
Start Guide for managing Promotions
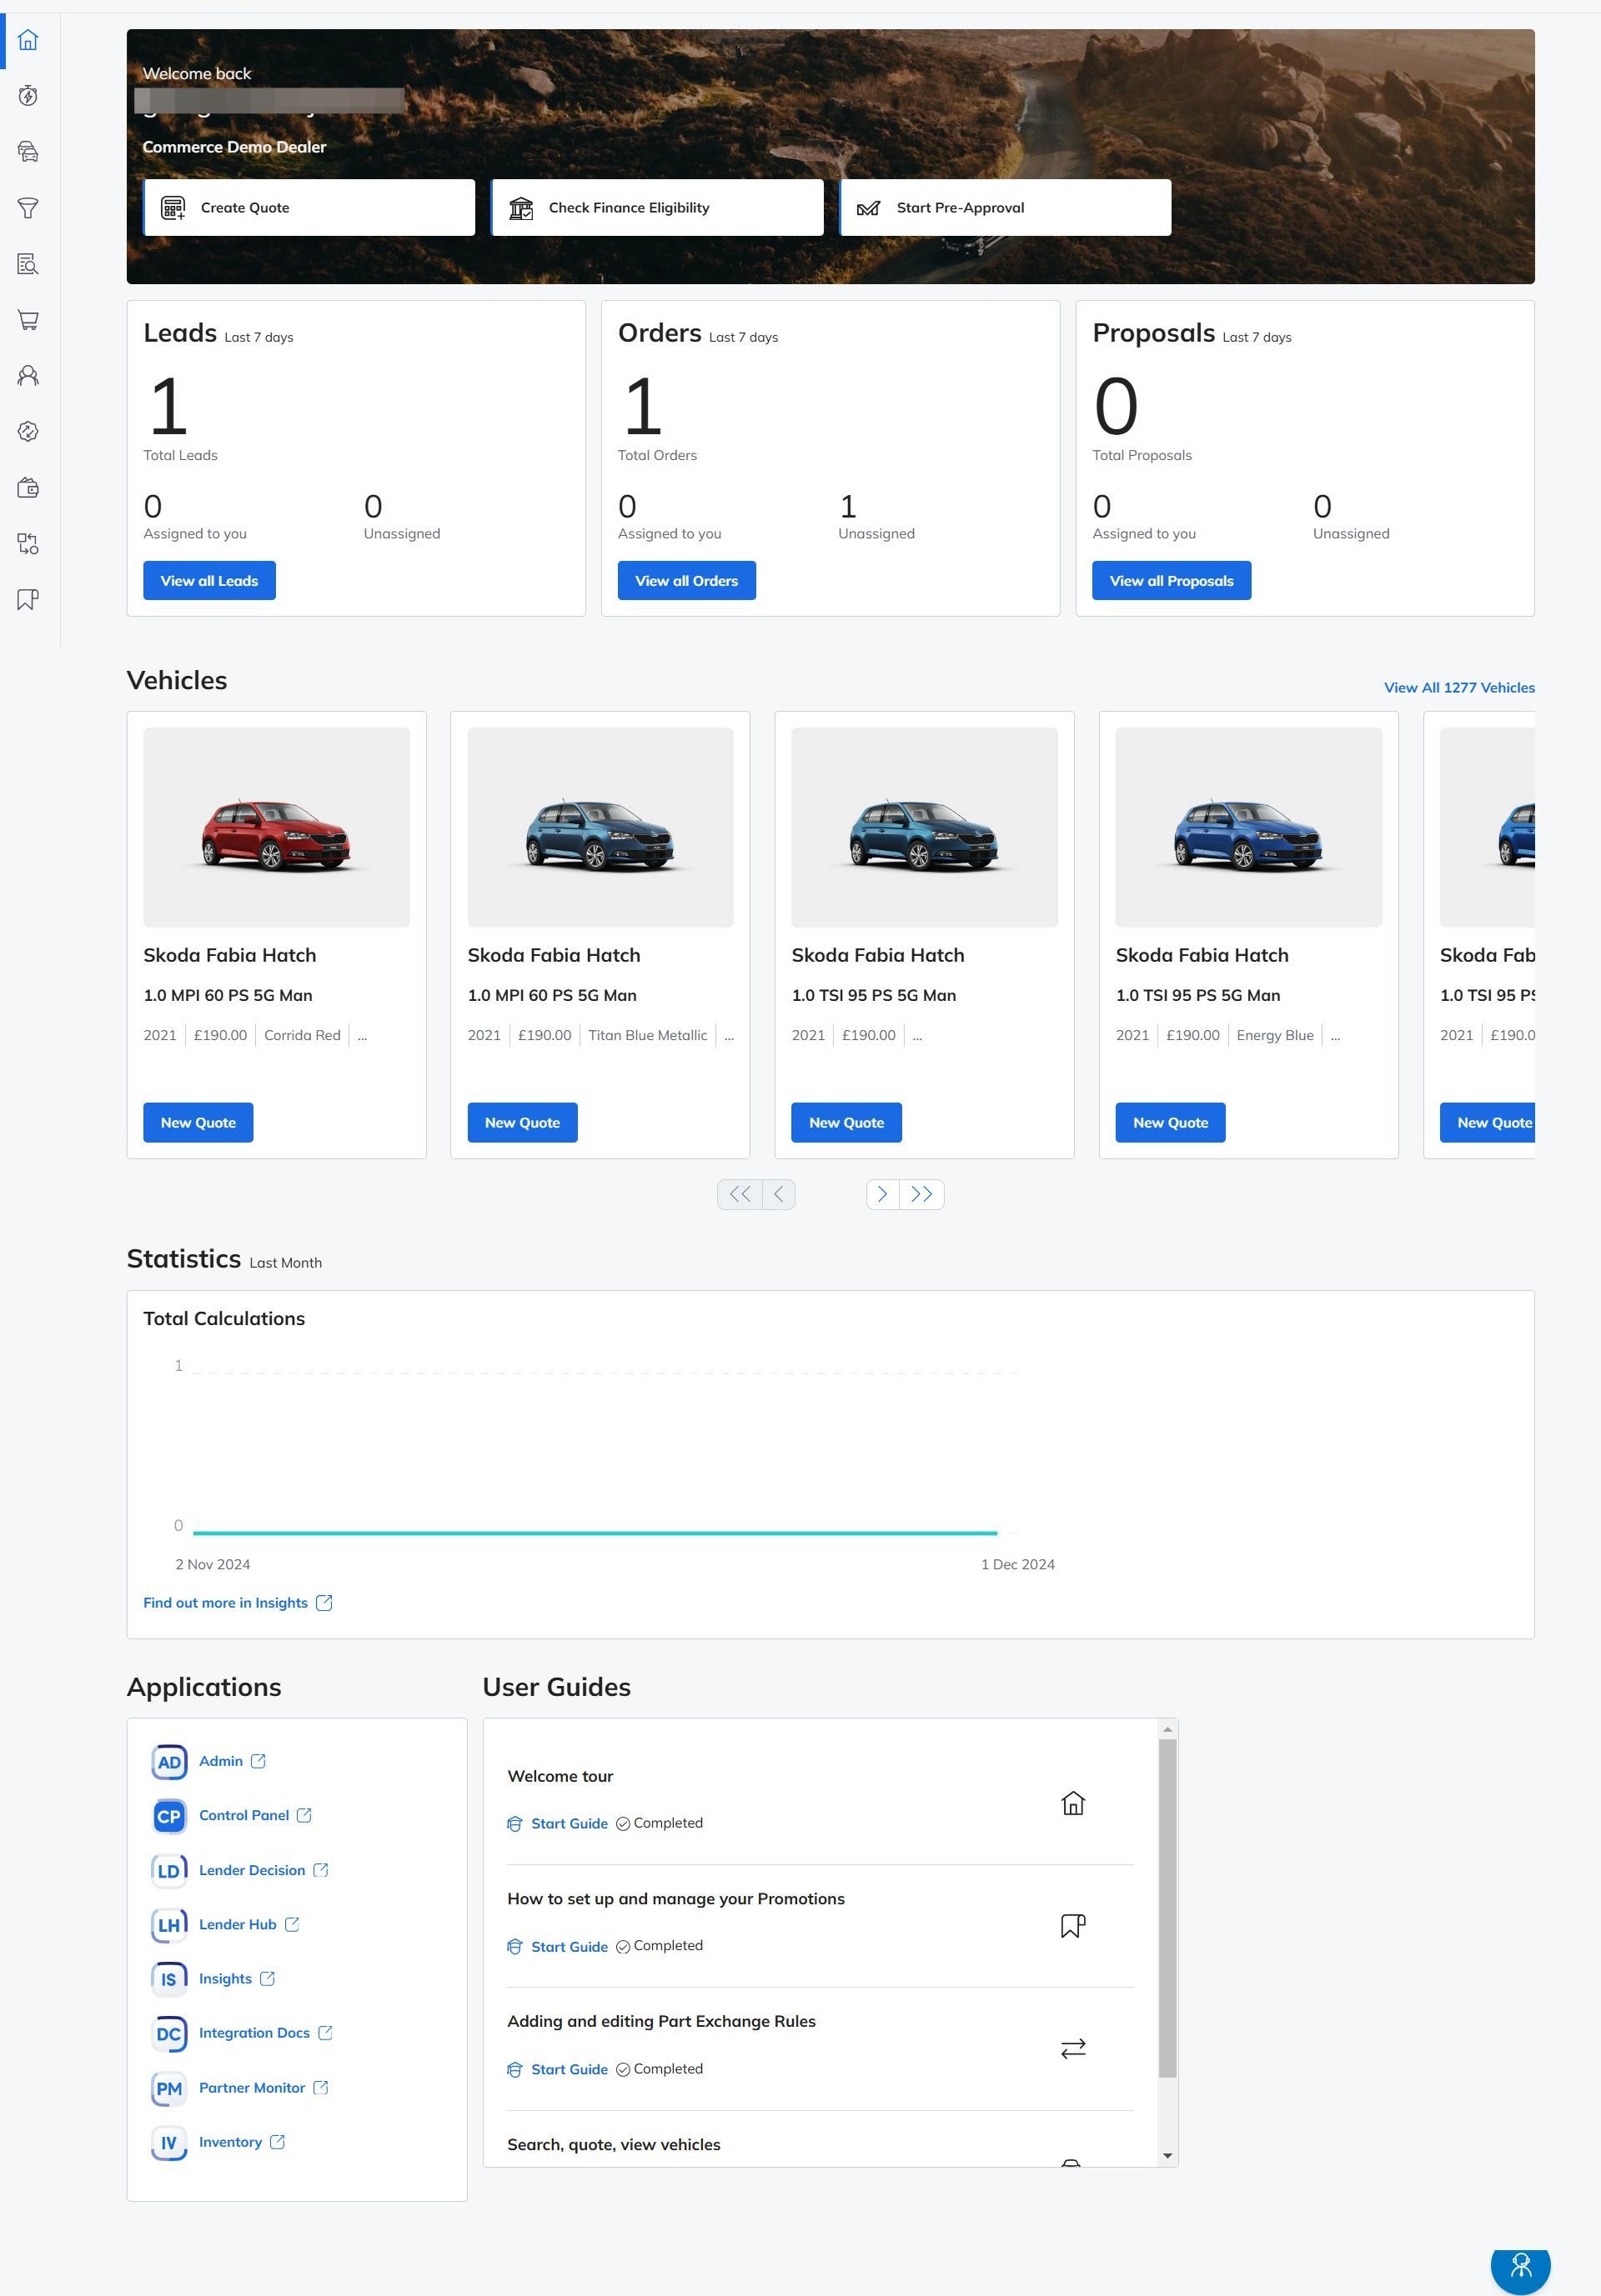coord(557,1947)
